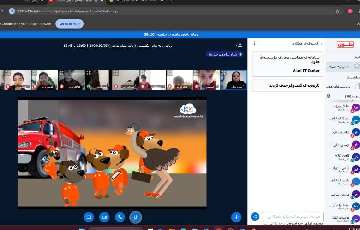Click the Alavi logo in sidebar
The image size is (360, 230).
point(345,45)
